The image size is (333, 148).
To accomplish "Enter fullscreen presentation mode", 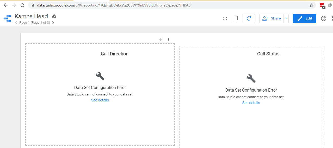I will [225, 18].
